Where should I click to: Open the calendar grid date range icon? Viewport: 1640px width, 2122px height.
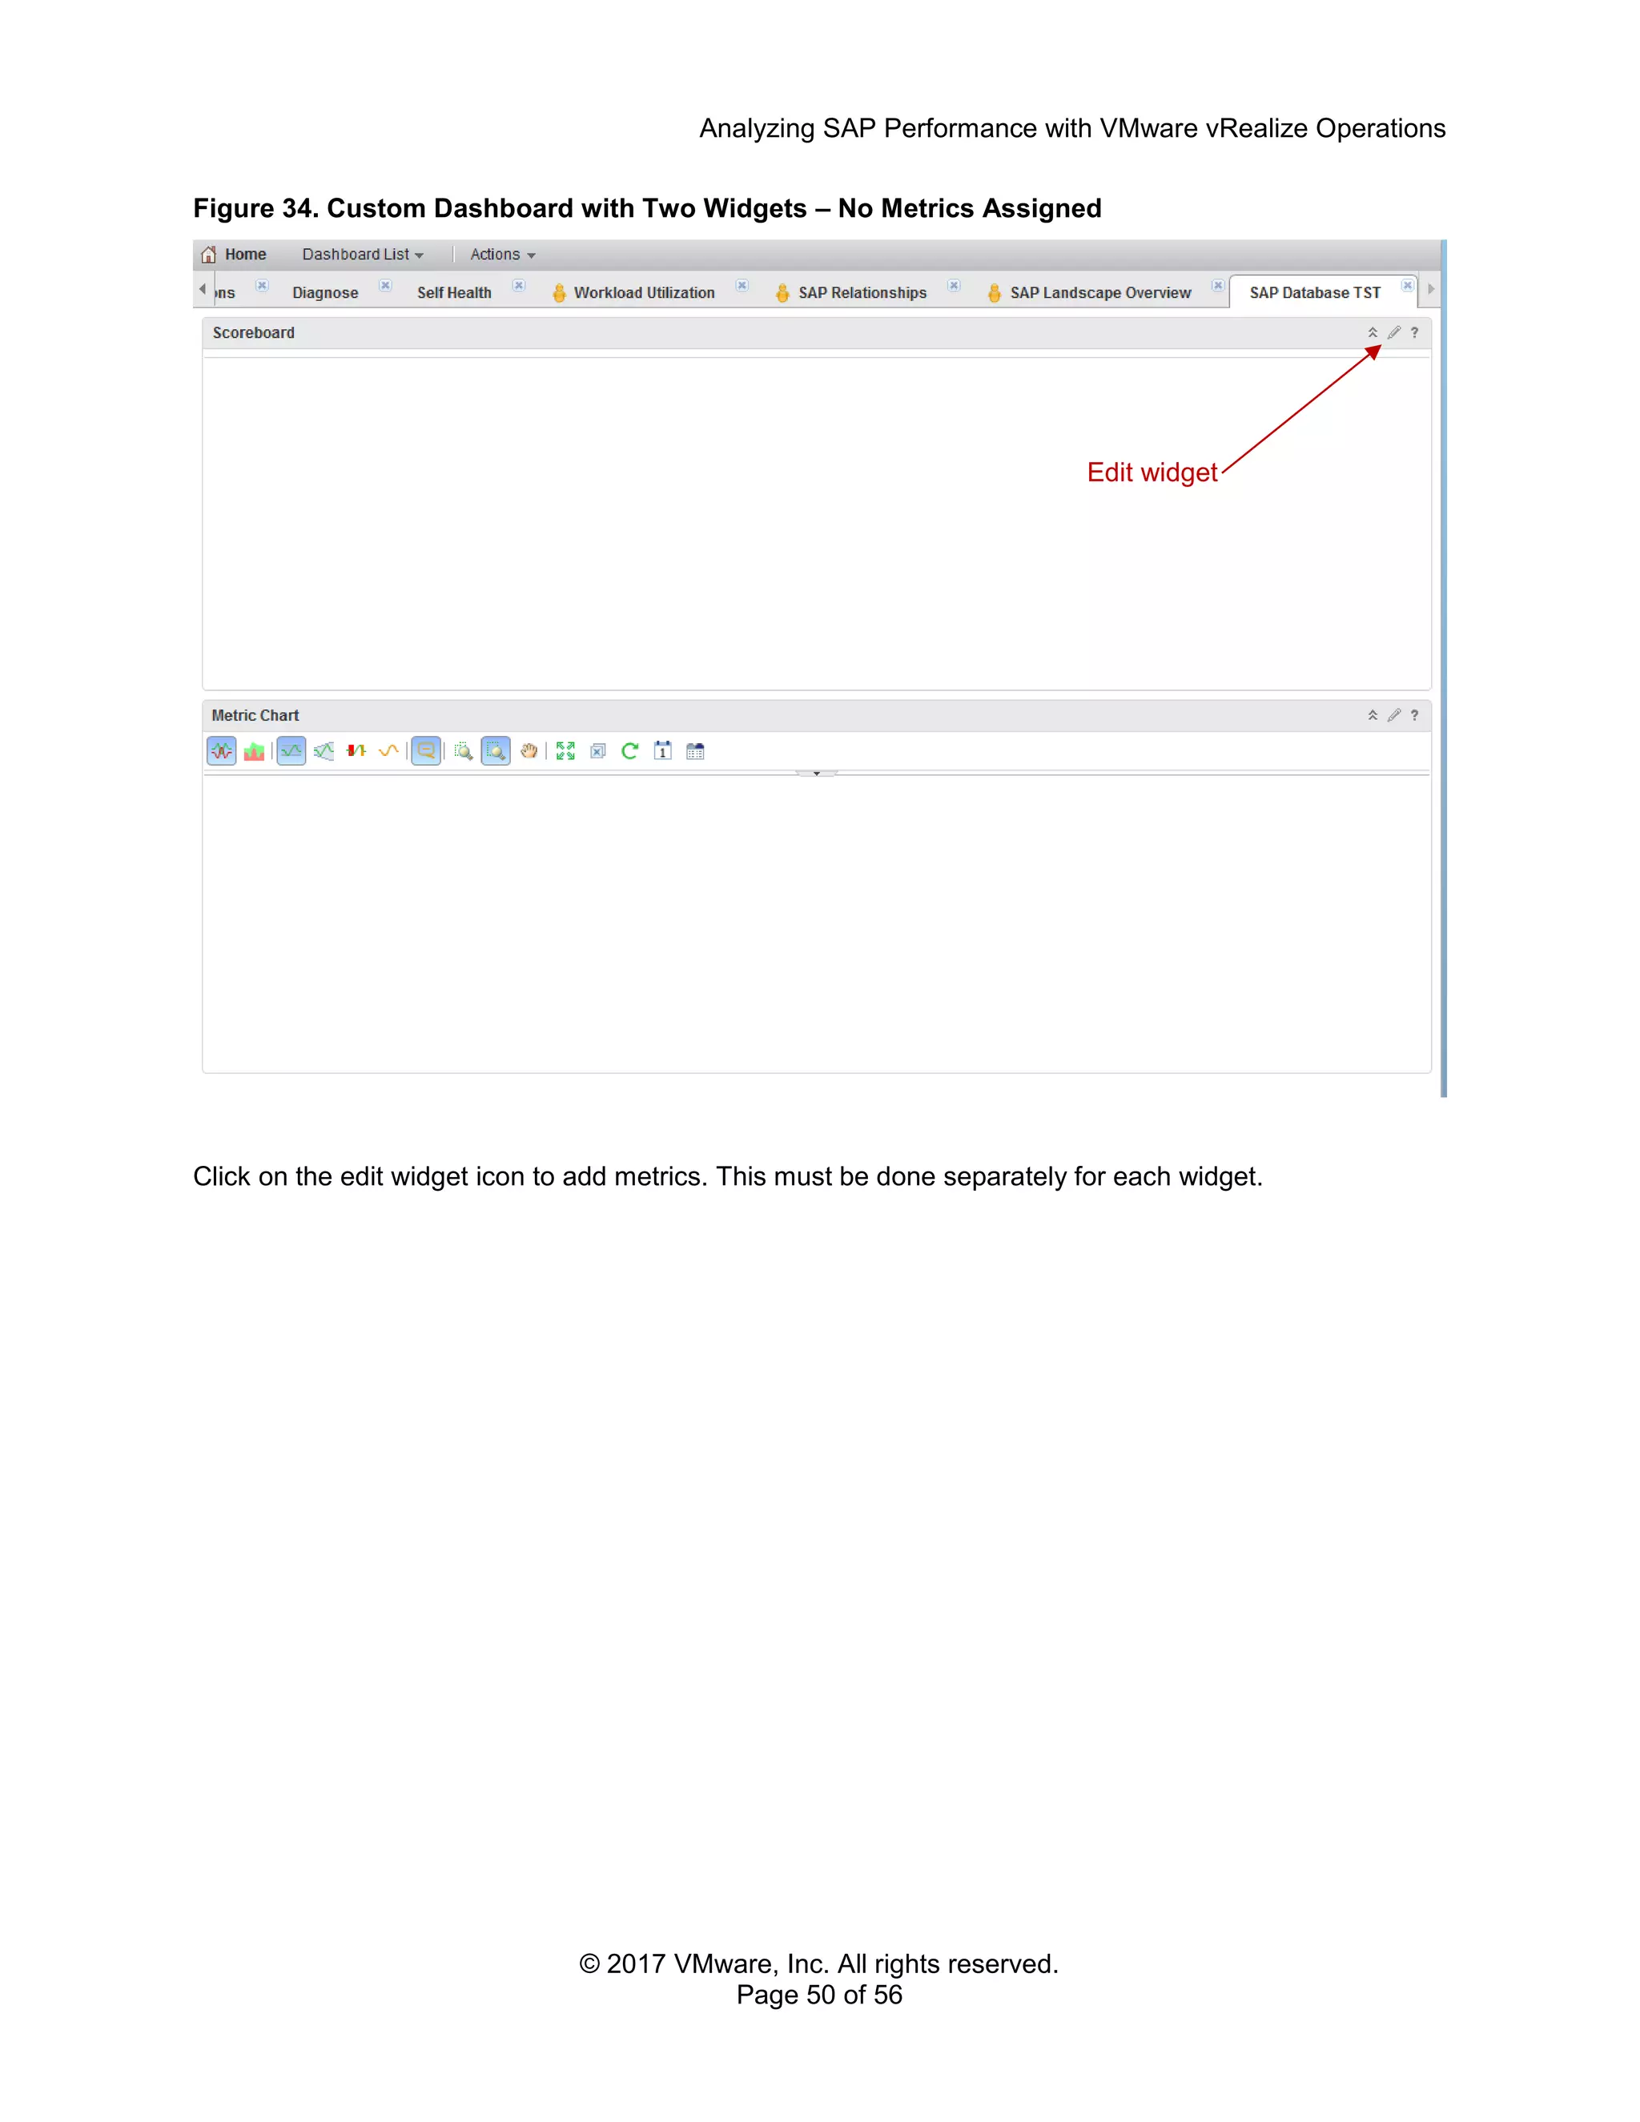(x=694, y=751)
